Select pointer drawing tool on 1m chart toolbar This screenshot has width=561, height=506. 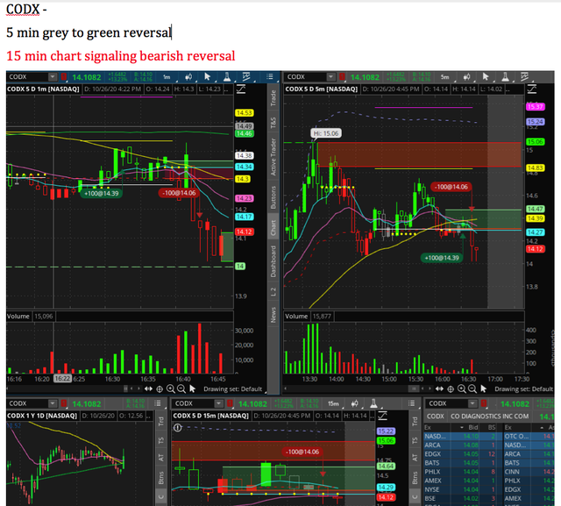[208, 77]
